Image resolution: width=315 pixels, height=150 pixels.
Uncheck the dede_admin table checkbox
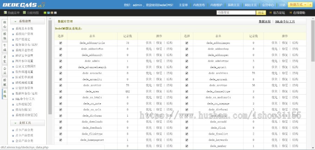tap(61, 61)
